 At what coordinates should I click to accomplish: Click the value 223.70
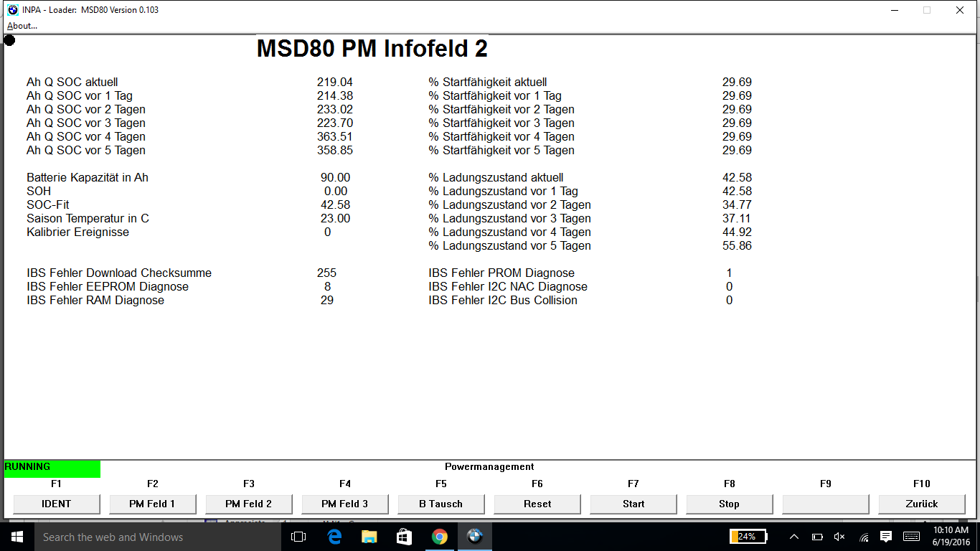pyautogui.click(x=335, y=123)
